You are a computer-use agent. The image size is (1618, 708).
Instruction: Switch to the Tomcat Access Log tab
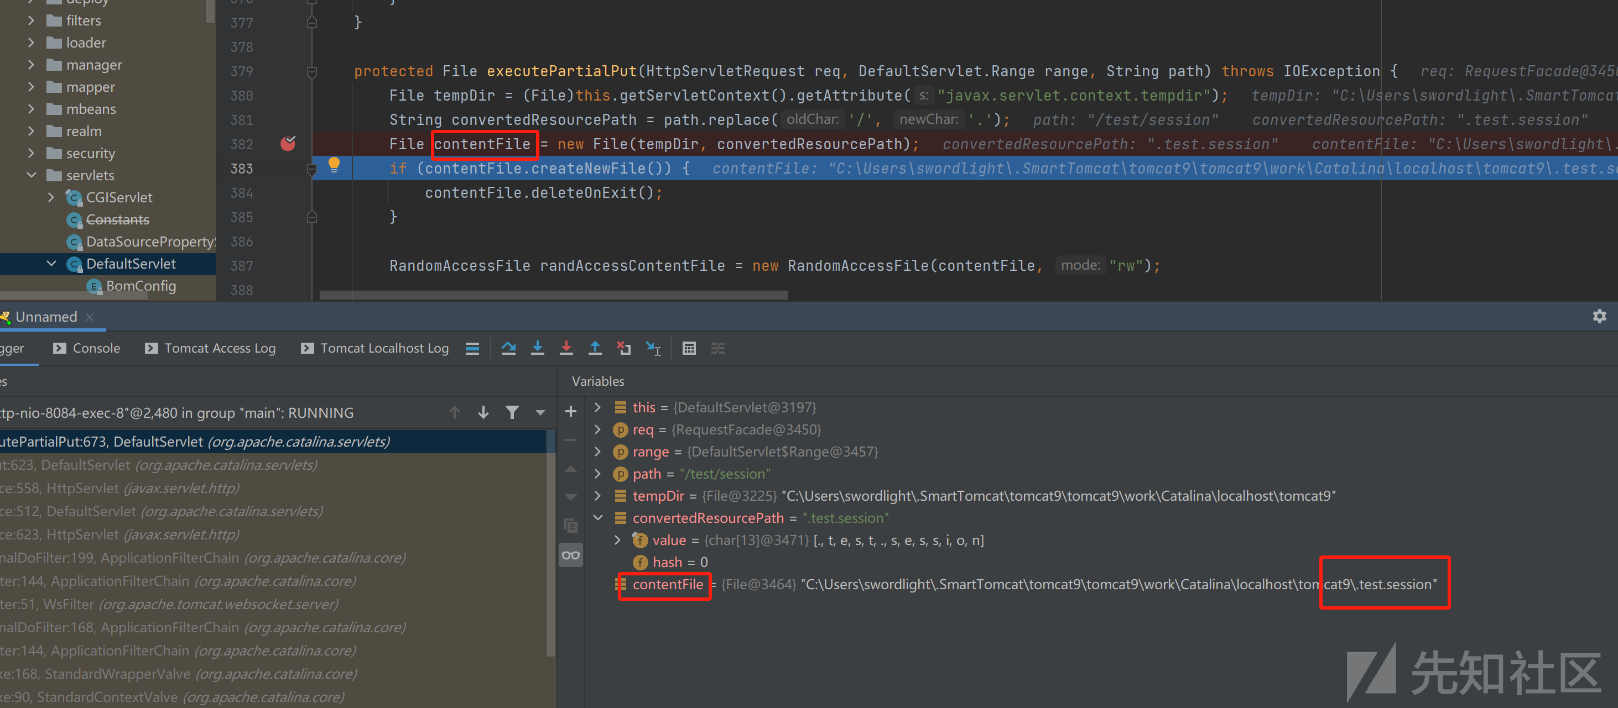click(210, 348)
